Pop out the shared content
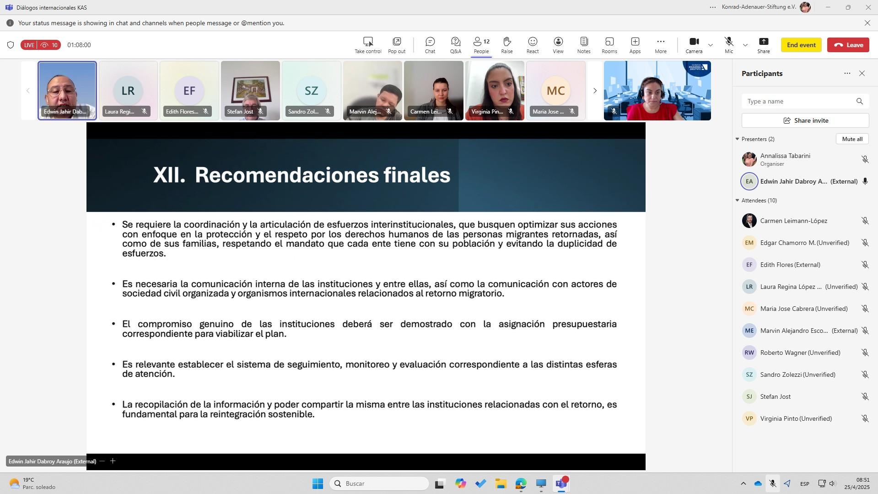This screenshot has height=494, width=878. coord(396,45)
